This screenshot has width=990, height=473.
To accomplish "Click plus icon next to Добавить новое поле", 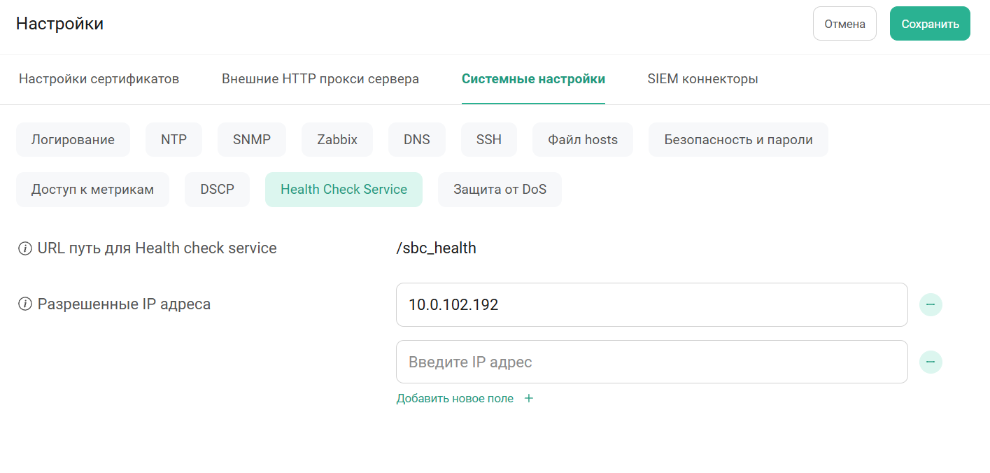I will 529,398.
